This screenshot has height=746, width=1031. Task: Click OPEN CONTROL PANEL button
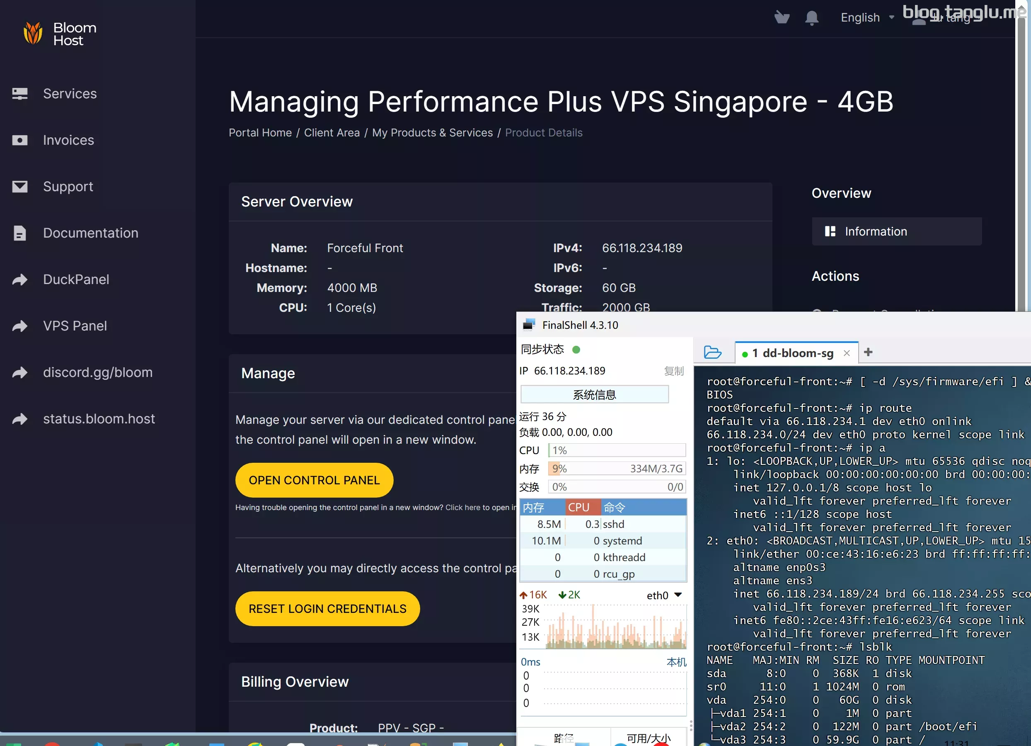314,480
